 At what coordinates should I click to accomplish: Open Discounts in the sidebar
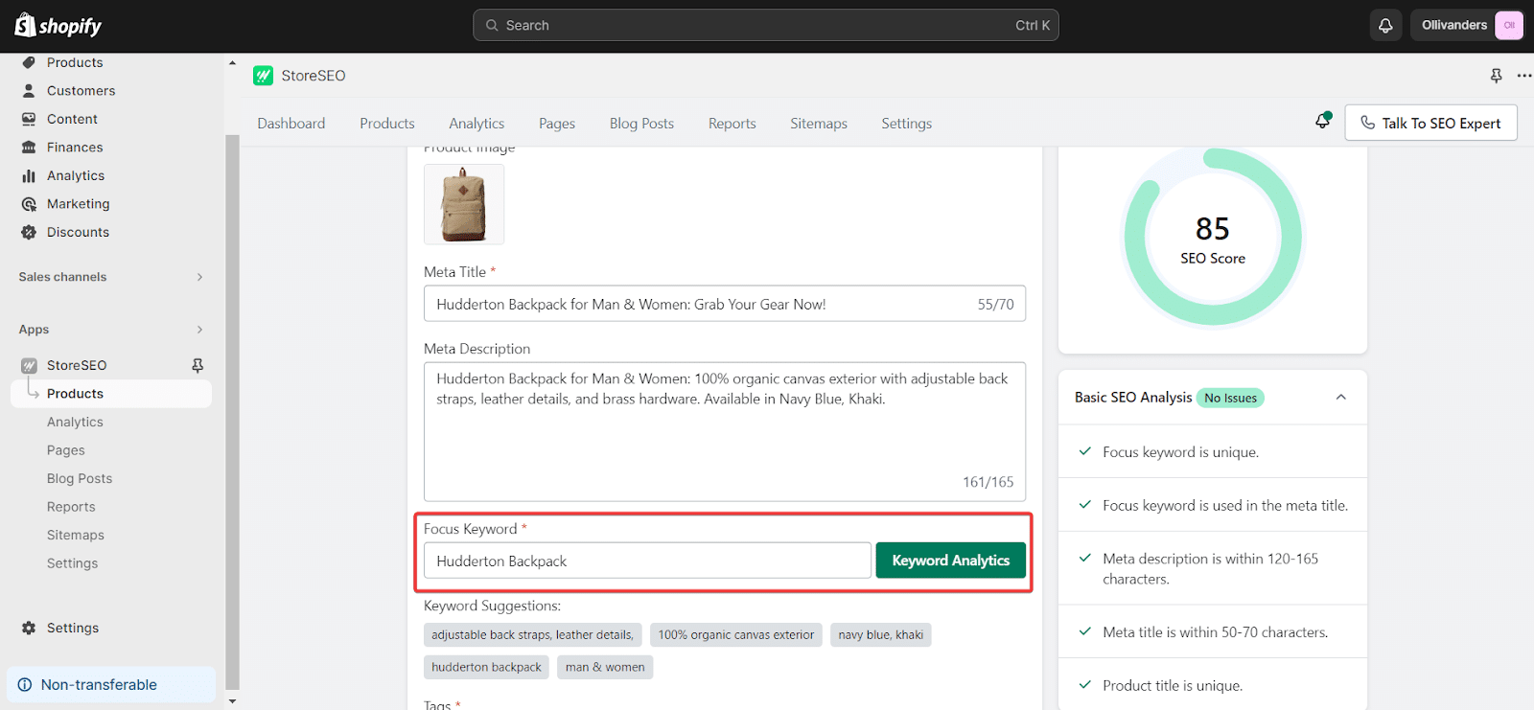point(78,233)
